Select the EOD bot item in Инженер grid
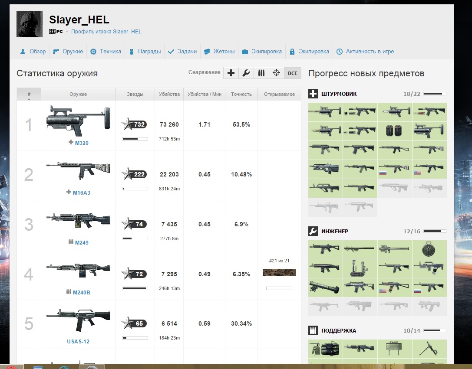The width and height of the screenshot is (472, 369). pos(360,269)
